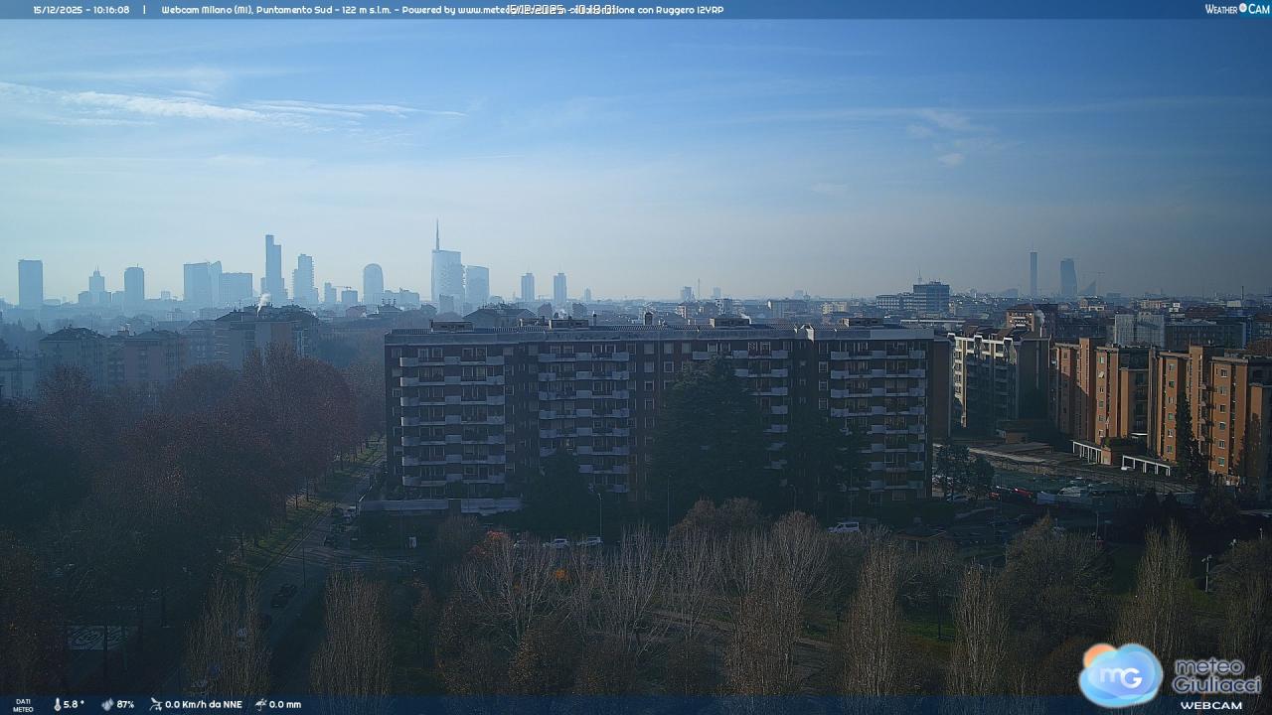The height and width of the screenshot is (715, 1272).
Task: Click the white van parked near trees
Action: 845,527
